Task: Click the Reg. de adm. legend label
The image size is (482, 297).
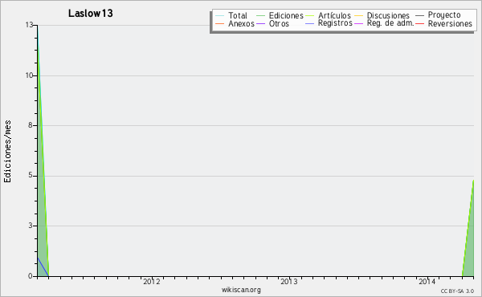Action: 390,23
